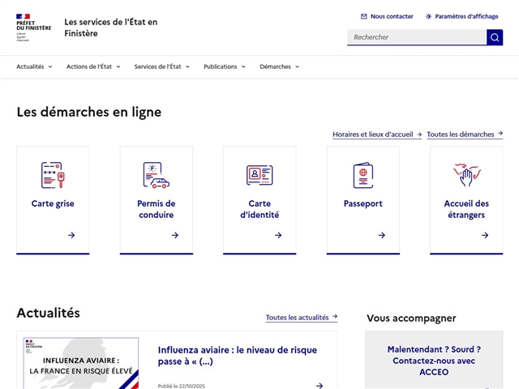
Task: Click the Accueil des étrangers hands icon
Action: [x=466, y=175]
